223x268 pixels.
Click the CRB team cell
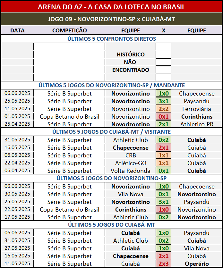click(x=131, y=155)
